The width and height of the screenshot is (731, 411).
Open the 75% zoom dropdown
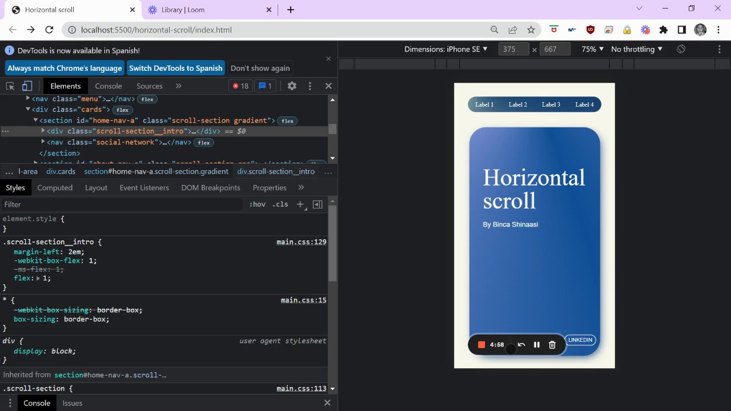pos(592,49)
